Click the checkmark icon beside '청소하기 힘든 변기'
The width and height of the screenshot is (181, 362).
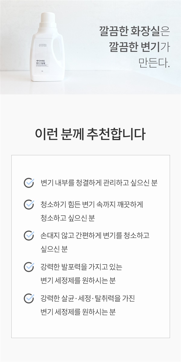pos(29,204)
